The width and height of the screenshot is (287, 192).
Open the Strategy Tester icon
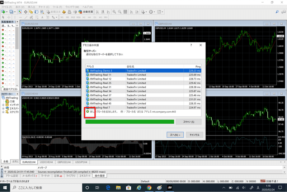[42, 12]
